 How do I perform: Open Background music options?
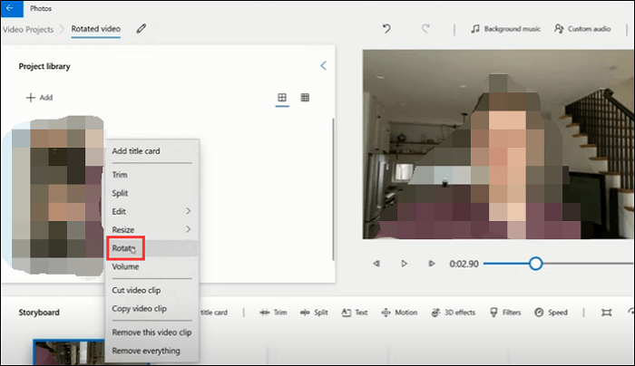click(505, 28)
